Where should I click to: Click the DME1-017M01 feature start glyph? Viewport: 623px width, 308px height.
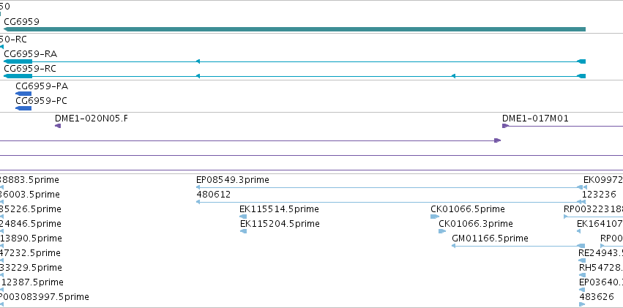(x=505, y=126)
